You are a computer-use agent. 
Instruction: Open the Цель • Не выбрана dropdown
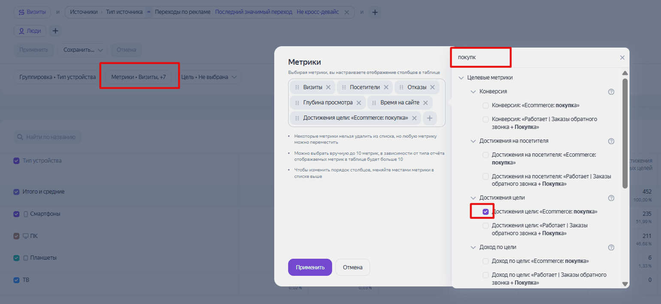click(209, 77)
